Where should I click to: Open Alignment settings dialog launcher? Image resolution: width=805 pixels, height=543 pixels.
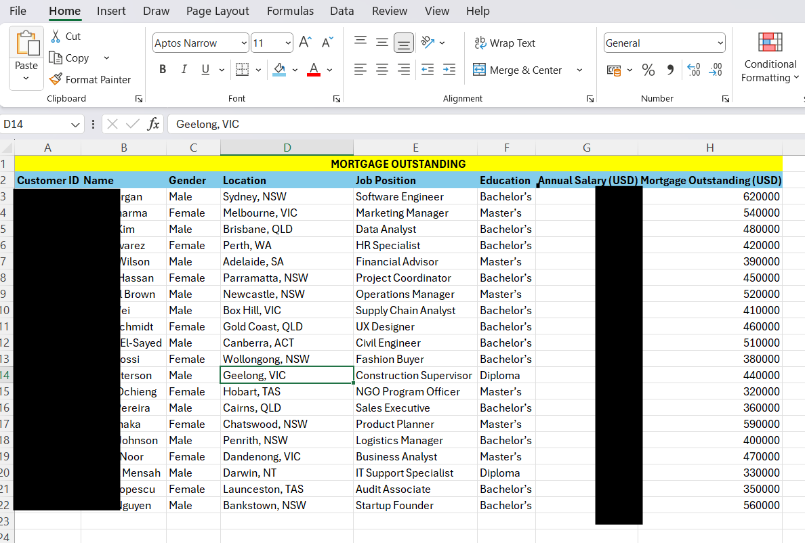tap(590, 99)
